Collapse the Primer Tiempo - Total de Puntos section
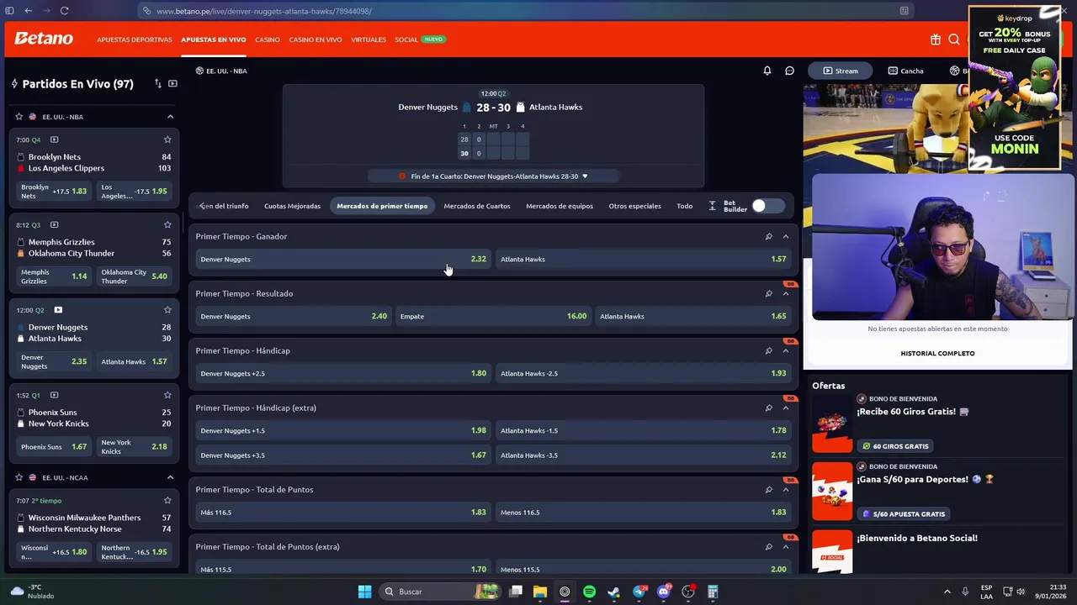This screenshot has height=605, width=1077. (786, 490)
